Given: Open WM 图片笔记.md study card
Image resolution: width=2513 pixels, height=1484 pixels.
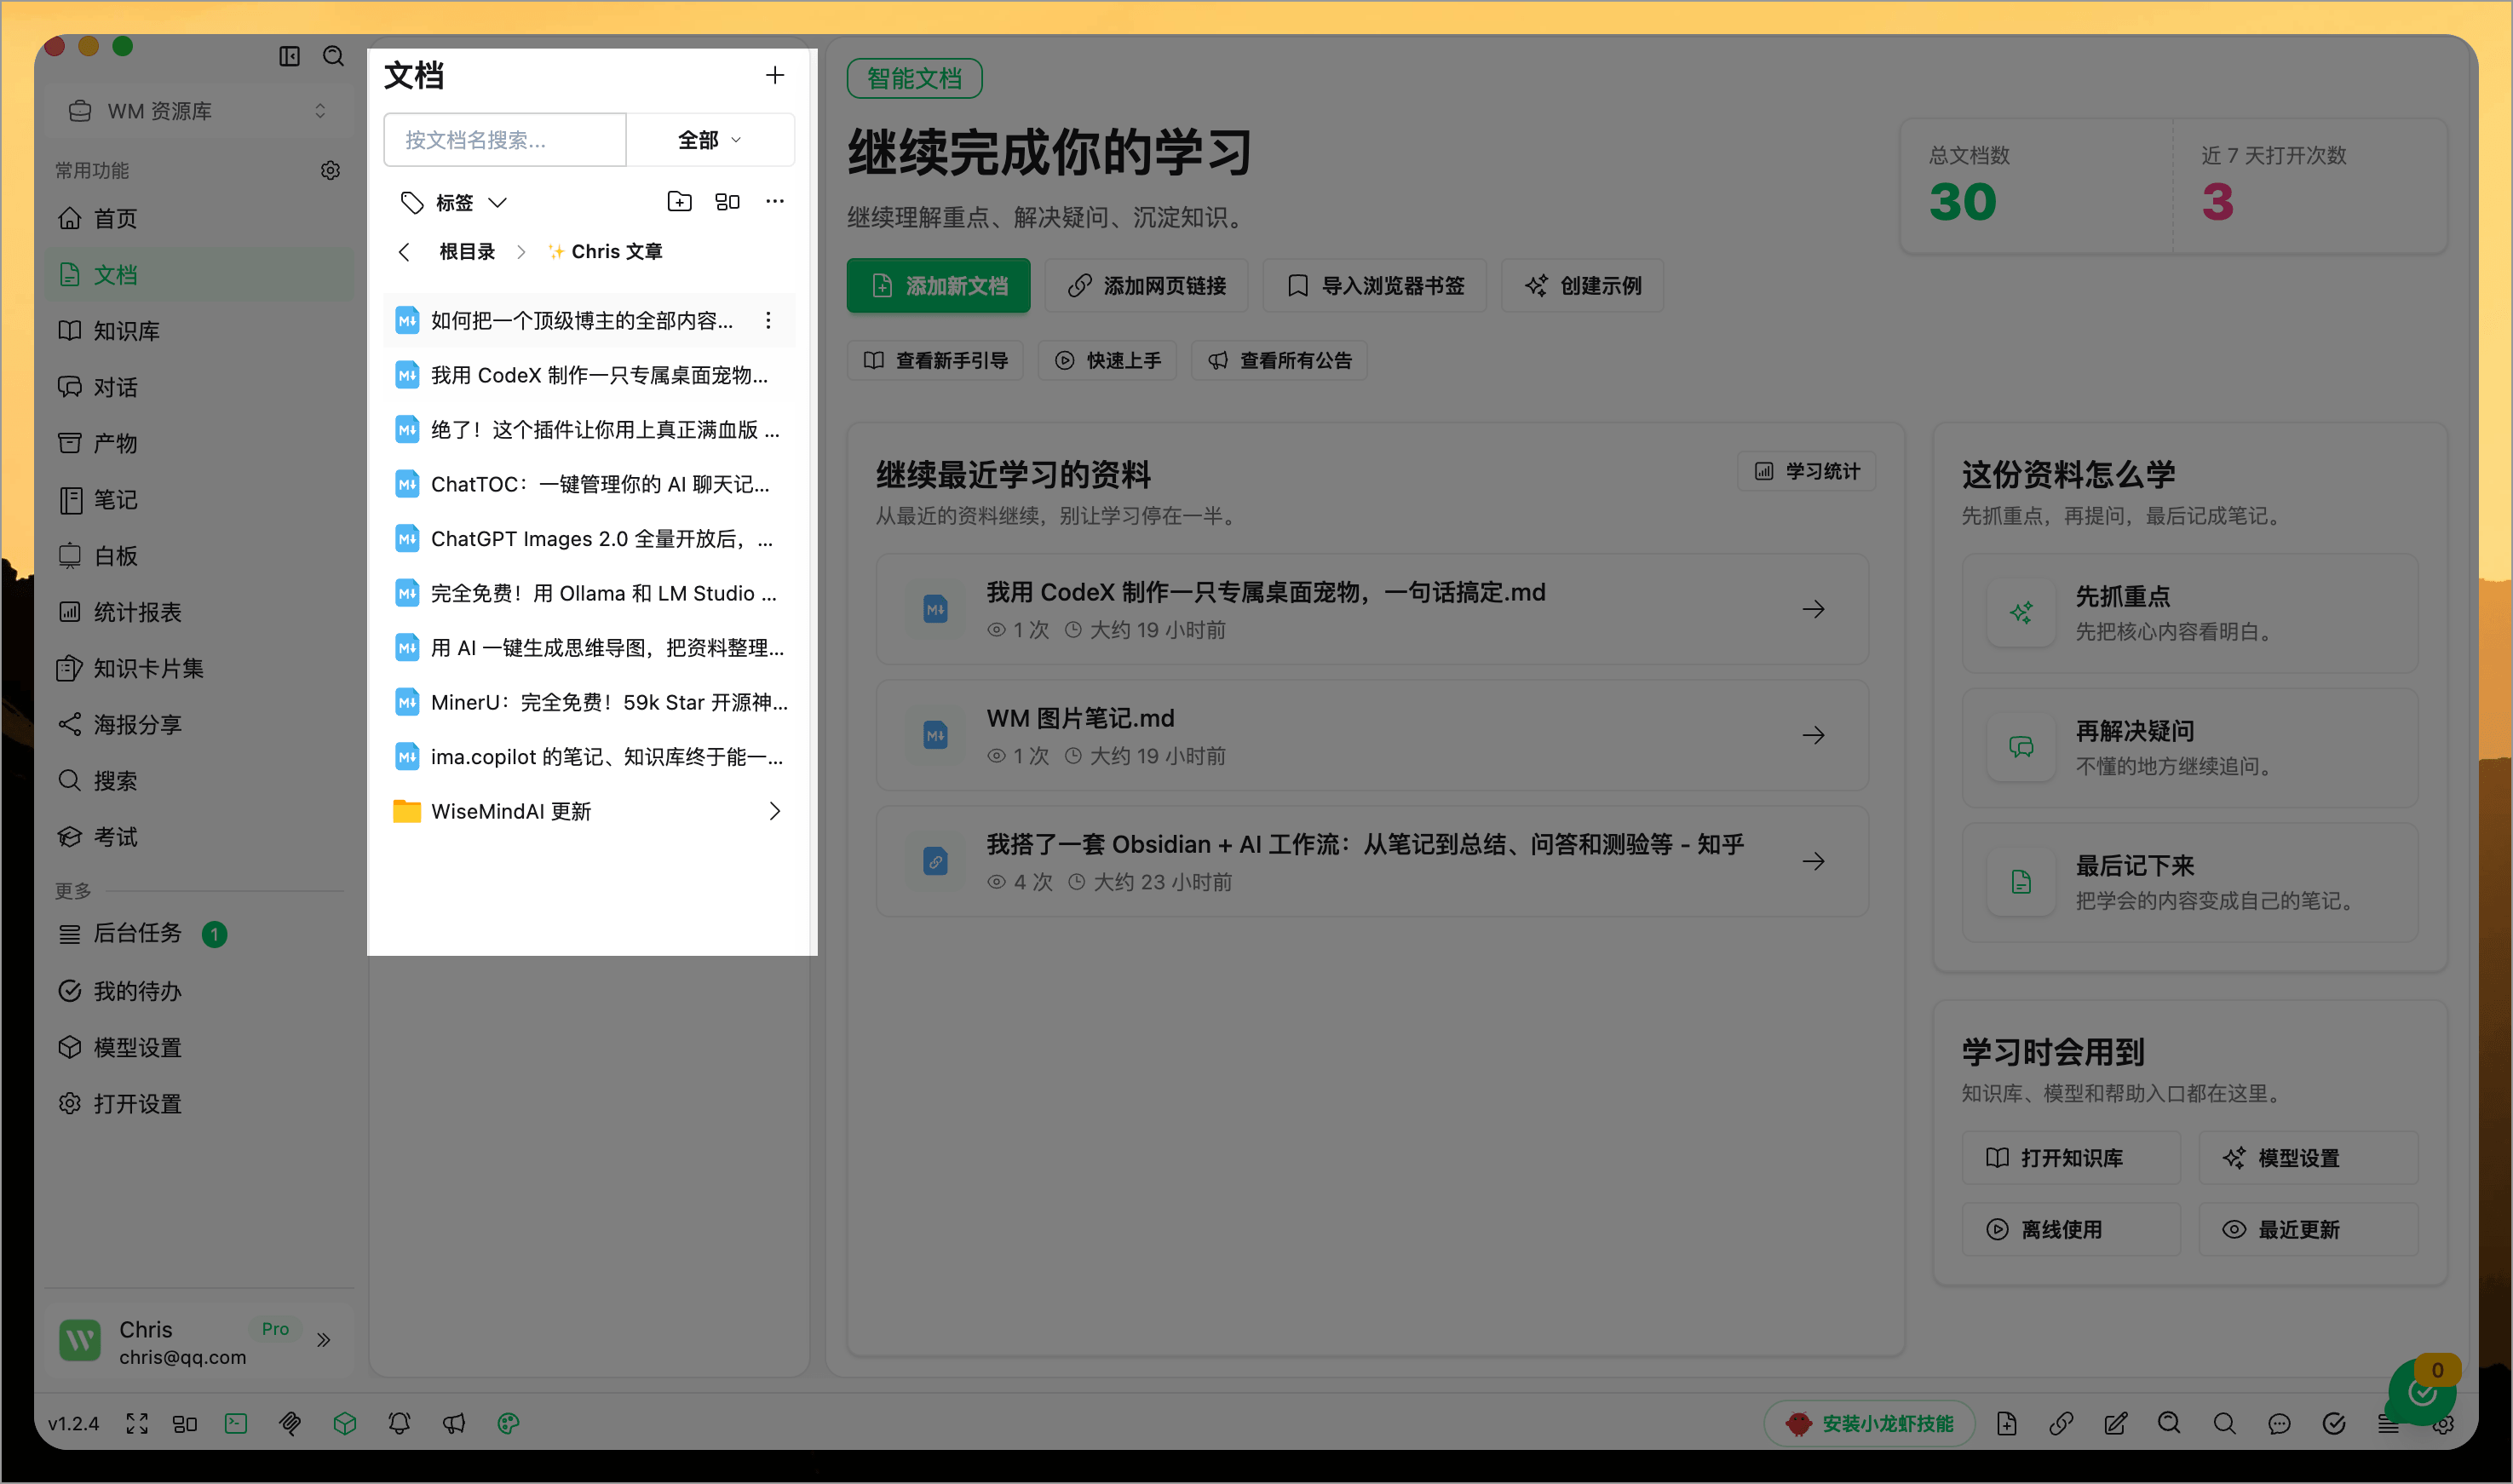Looking at the screenshot, I should tap(1372, 735).
